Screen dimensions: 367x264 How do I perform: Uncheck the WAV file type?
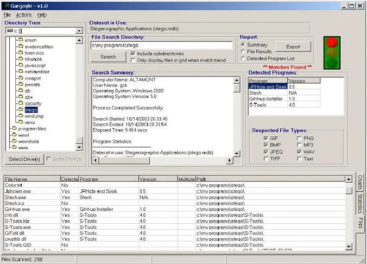coord(299,152)
